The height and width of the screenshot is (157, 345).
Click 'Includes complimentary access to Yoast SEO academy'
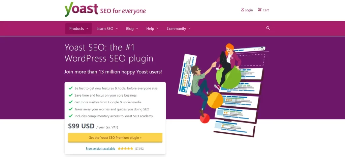pyautogui.click(x=114, y=116)
